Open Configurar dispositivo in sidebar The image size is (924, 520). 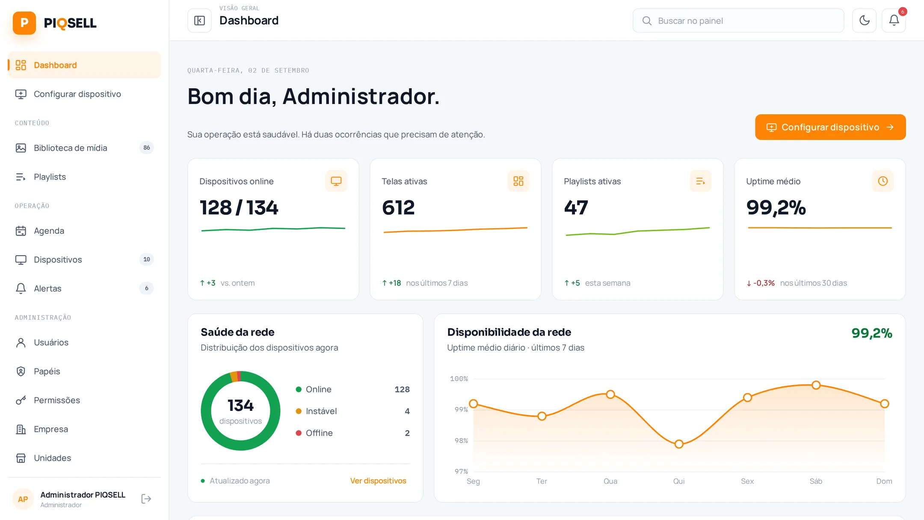pos(84,94)
